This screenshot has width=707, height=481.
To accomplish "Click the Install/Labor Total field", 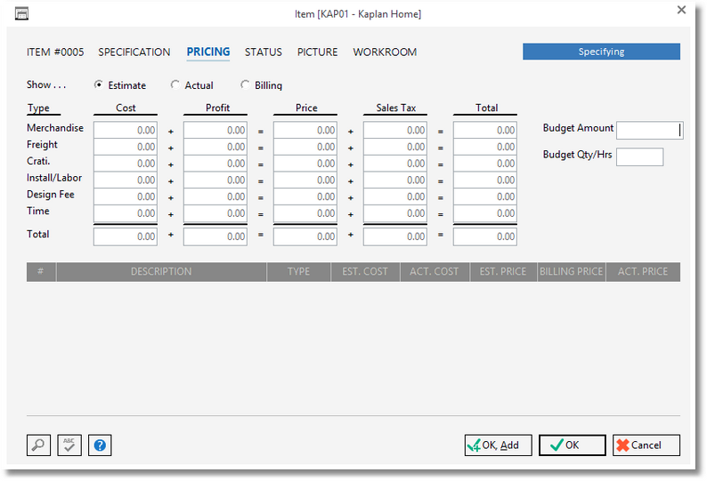I will tap(485, 180).
